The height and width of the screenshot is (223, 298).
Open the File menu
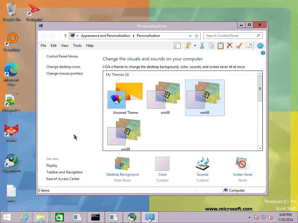pos(43,46)
